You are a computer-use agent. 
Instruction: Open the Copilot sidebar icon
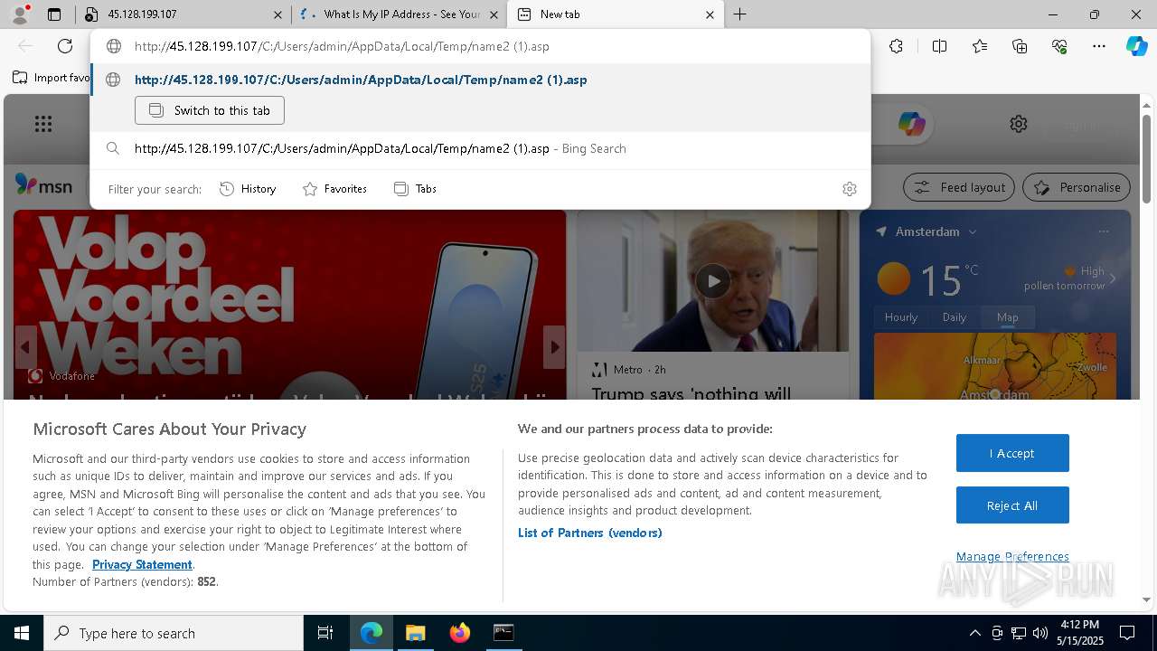tap(1137, 46)
